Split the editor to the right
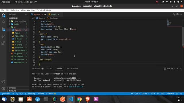184x103 pixels. pyautogui.click(x=177, y=14)
